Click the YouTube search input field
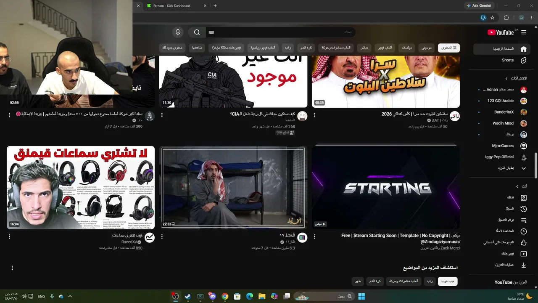The image size is (538, 303). (x=281, y=32)
